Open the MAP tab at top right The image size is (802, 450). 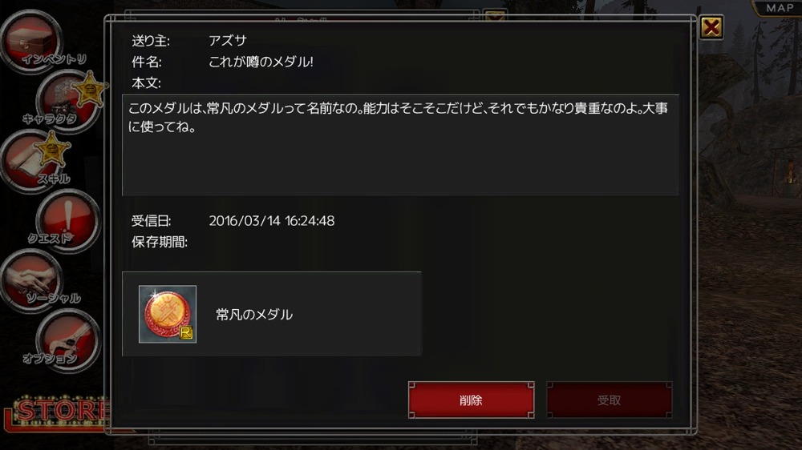pyautogui.click(x=778, y=8)
